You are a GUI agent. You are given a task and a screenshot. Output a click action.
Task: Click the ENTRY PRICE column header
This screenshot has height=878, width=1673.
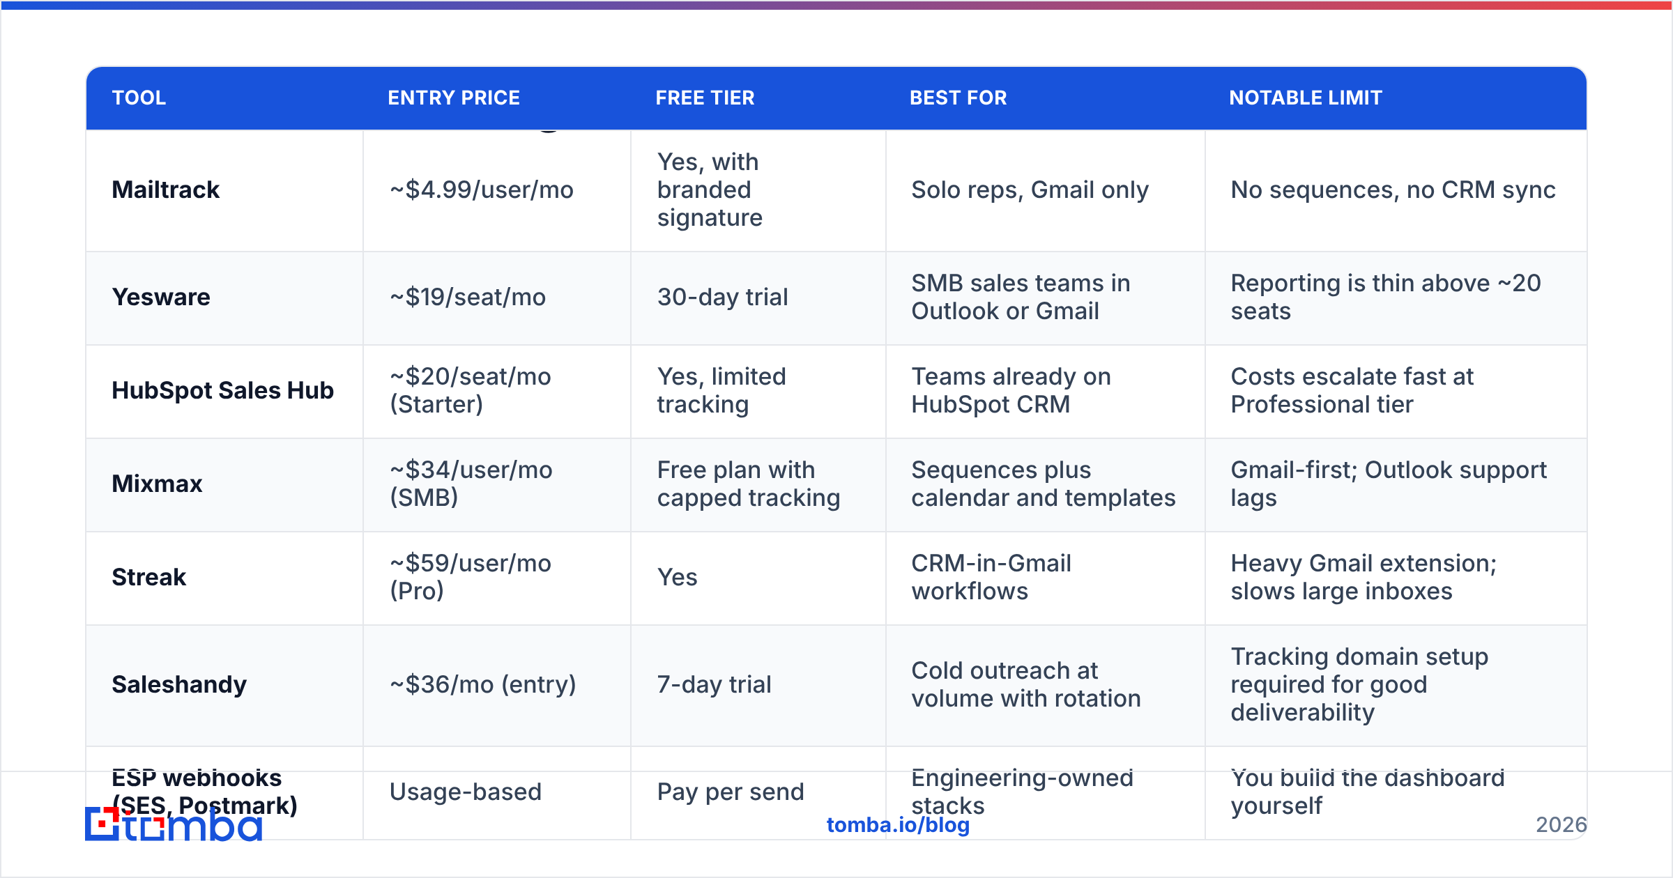coord(454,98)
